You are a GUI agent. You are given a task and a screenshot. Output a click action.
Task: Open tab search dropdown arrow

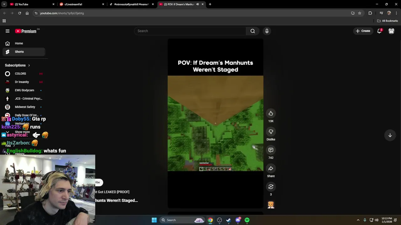click(x=4, y=4)
